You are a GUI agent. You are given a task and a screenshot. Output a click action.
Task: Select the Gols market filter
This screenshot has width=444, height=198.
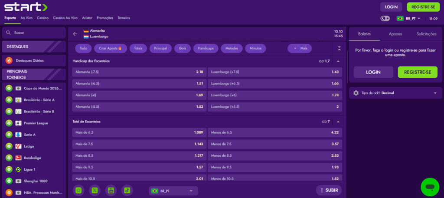[183, 49]
